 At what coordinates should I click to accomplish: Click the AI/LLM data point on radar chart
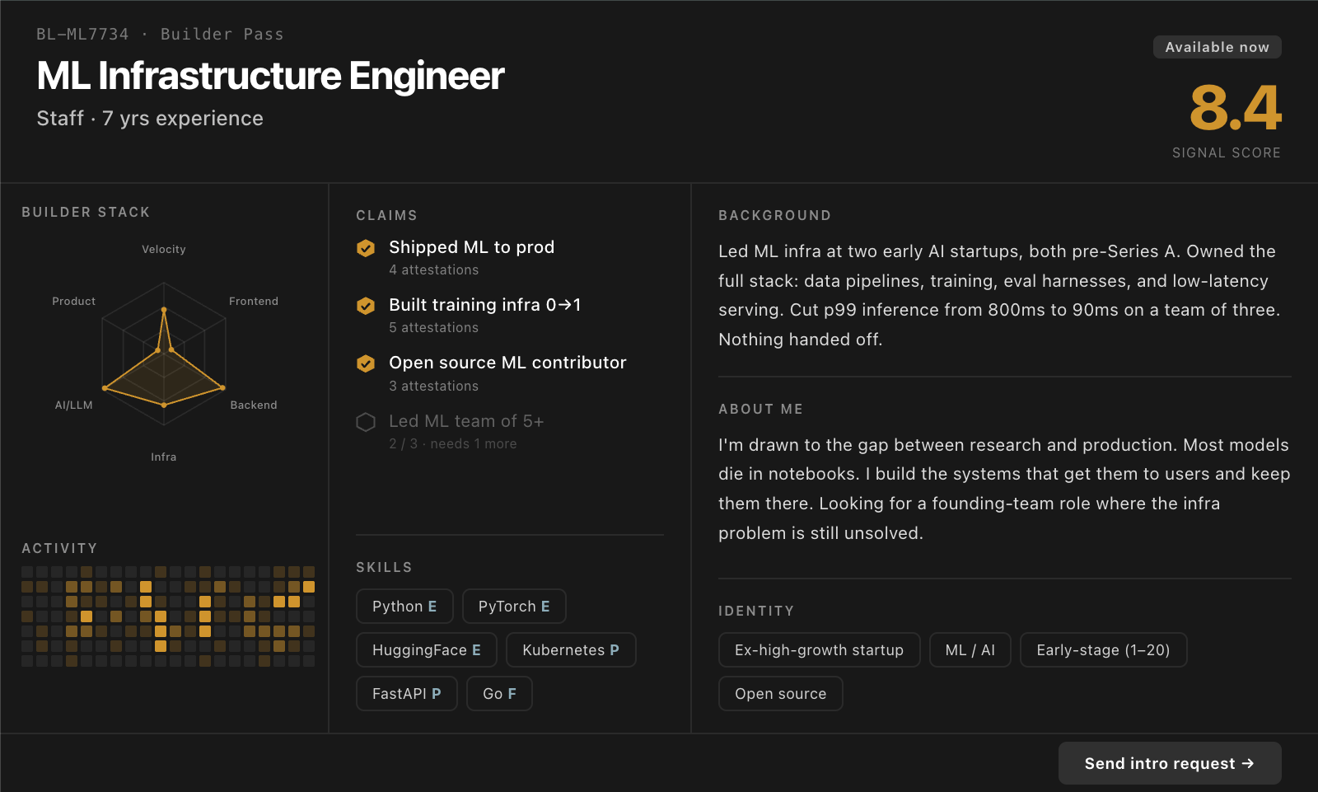click(x=105, y=388)
